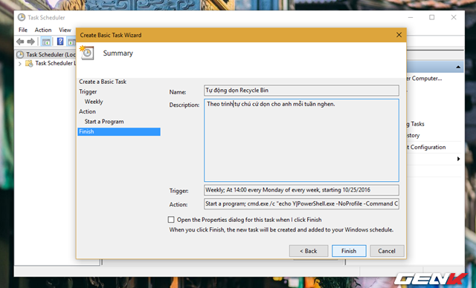The height and width of the screenshot is (288, 476).
Task: Select Task Scheduler Library folder in tree
Action: [50, 63]
